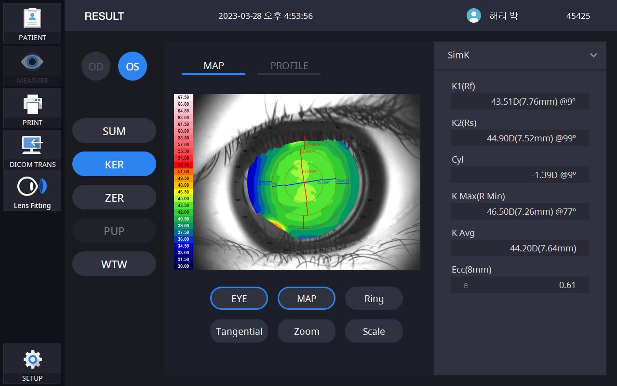The width and height of the screenshot is (617, 386).
Task: Switch to the PROFILE tab
Action: (289, 66)
